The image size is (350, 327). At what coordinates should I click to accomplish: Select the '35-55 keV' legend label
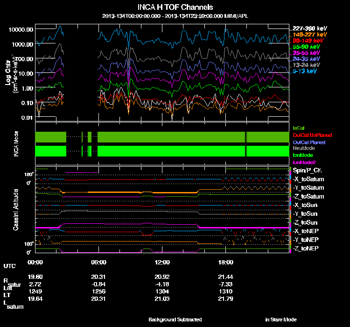(306, 53)
